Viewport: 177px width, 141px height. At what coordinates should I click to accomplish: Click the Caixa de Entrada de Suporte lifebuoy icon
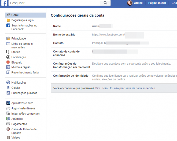pyautogui.click(x=8, y=129)
